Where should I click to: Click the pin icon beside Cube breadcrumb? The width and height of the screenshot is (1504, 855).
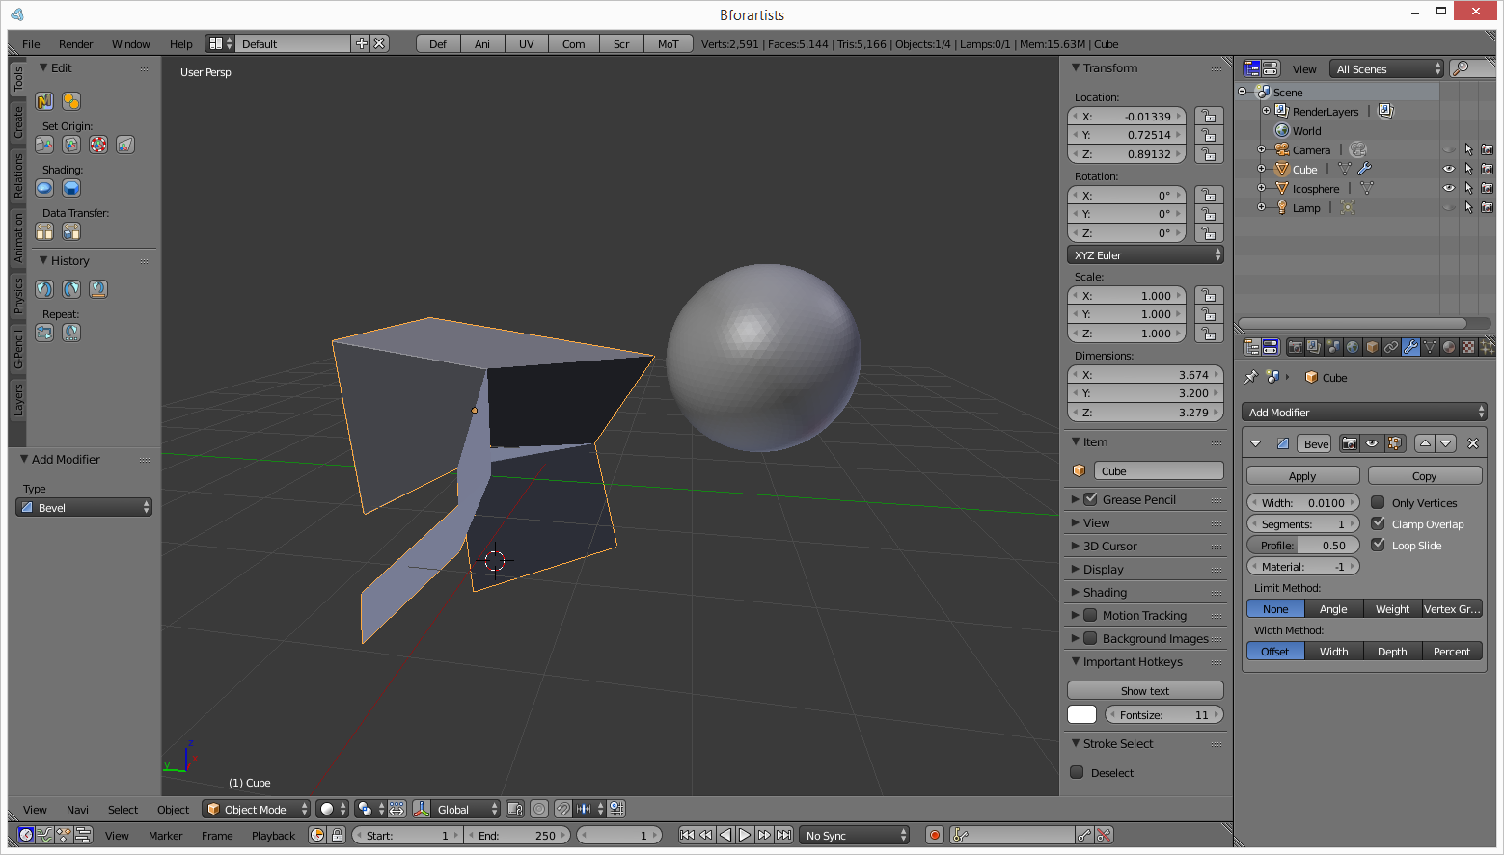(x=1251, y=377)
